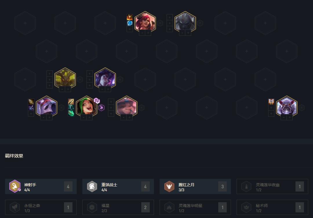Image resolution: width=313 pixels, height=218 pixels.
Task: Click the empty hex slot at top-left corner
Action: (25, 23)
